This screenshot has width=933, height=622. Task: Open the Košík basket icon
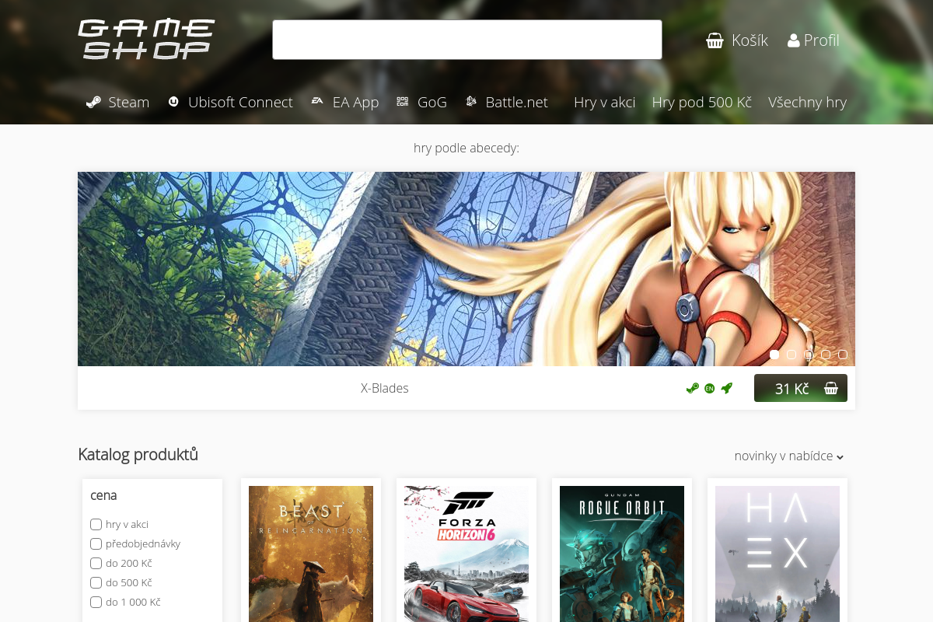(715, 40)
